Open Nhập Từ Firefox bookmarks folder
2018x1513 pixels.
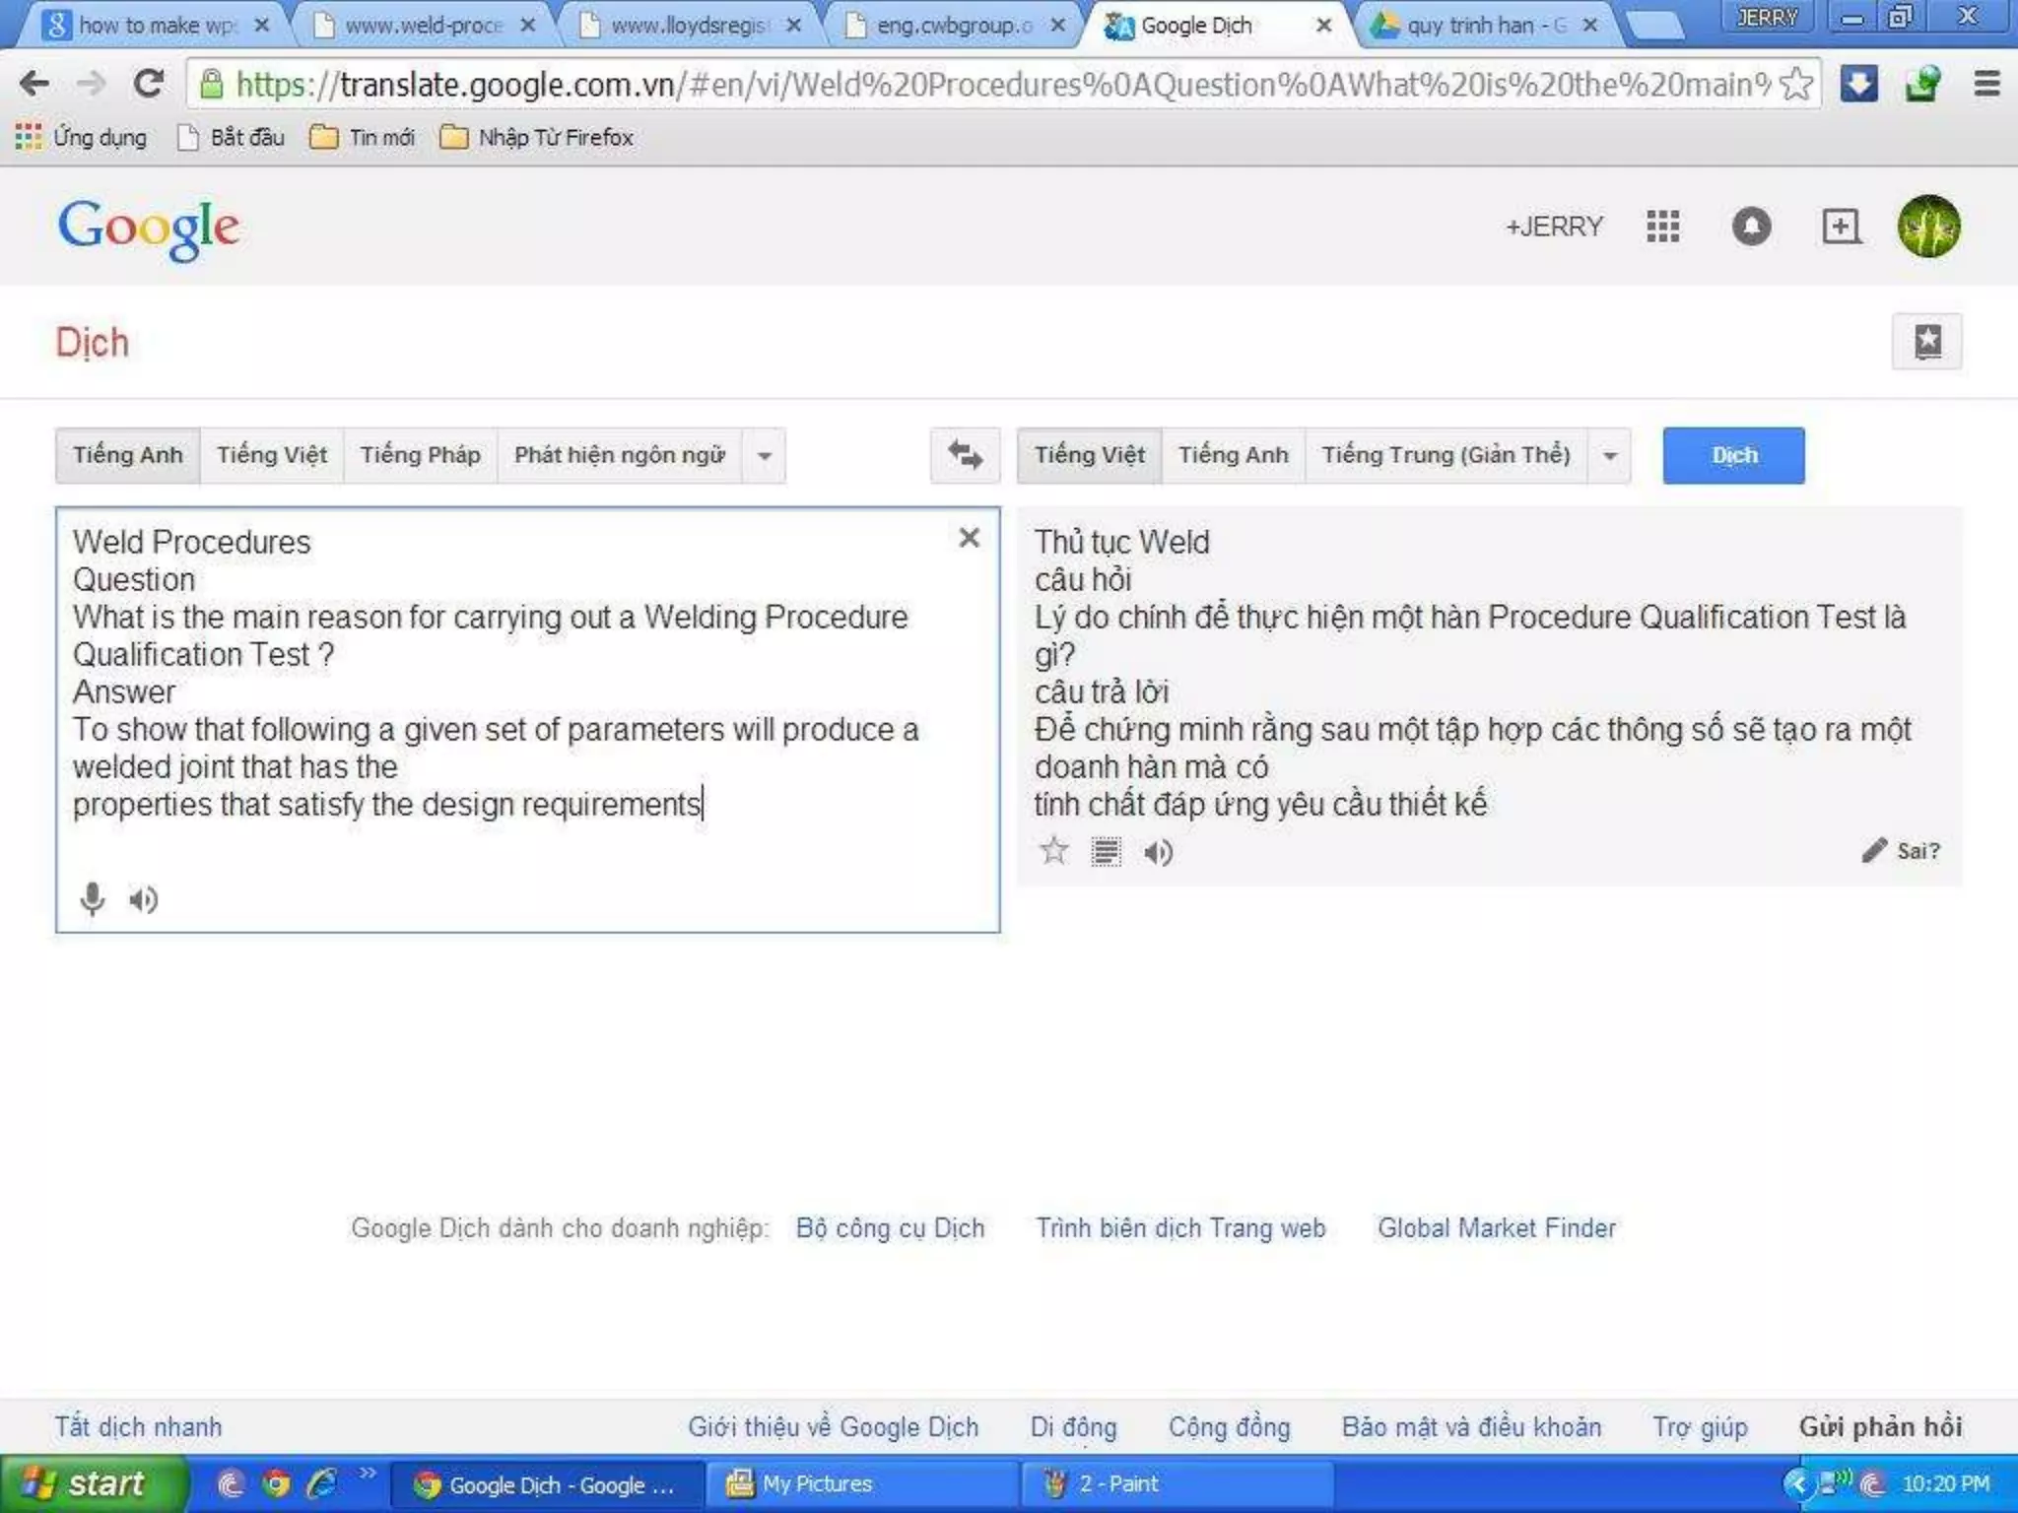coord(537,137)
